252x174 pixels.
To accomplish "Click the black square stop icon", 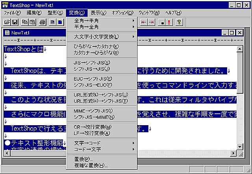I will coord(161,22).
